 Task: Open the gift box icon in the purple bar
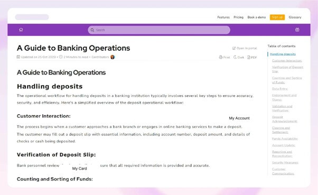pyautogui.click(x=297, y=30)
